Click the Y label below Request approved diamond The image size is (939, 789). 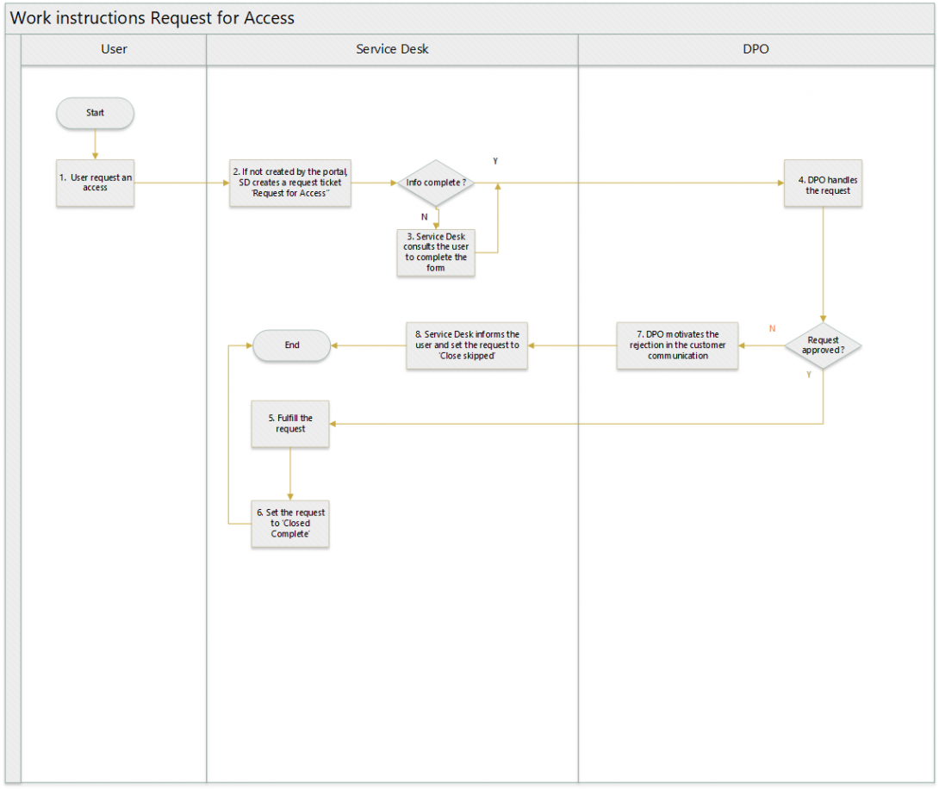click(808, 375)
